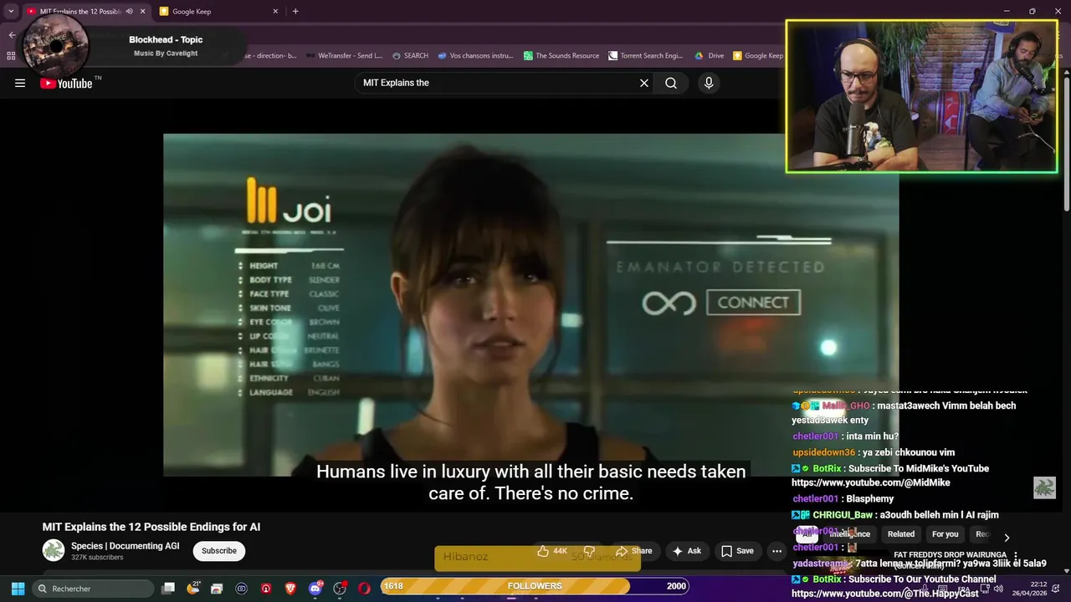Click the Ask button below video
Viewport: 1071px width, 602px height.
tap(687, 551)
